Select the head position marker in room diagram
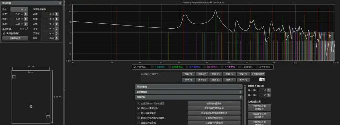The height and width of the screenshot is (125, 340). tap(31, 106)
